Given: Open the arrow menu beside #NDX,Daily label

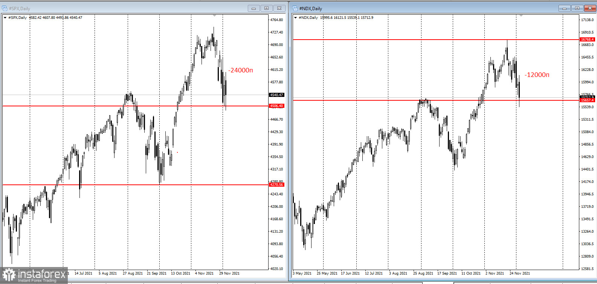Looking at the screenshot, I should pyautogui.click(x=295, y=18).
